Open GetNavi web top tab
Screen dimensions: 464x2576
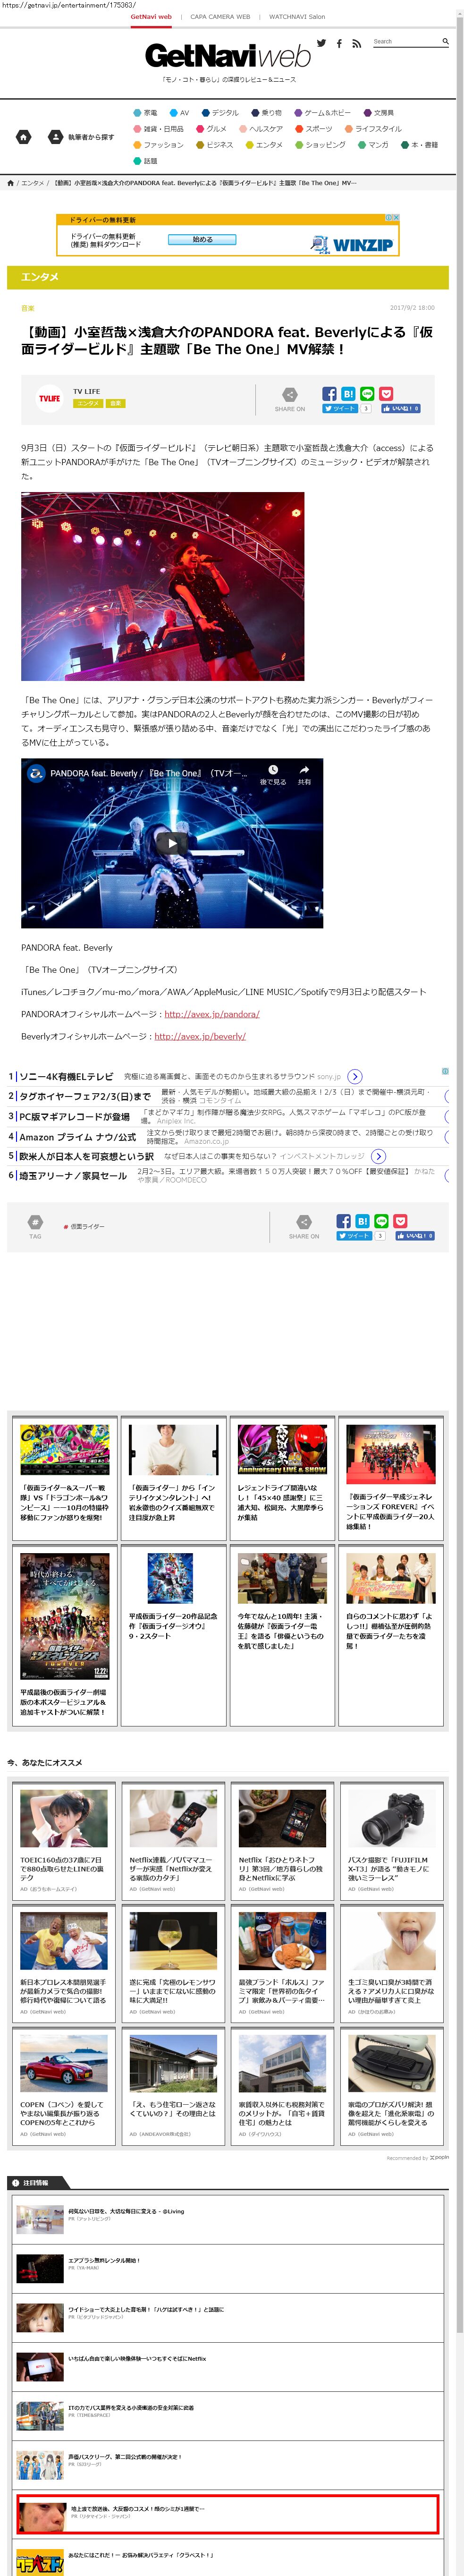pyautogui.click(x=151, y=17)
